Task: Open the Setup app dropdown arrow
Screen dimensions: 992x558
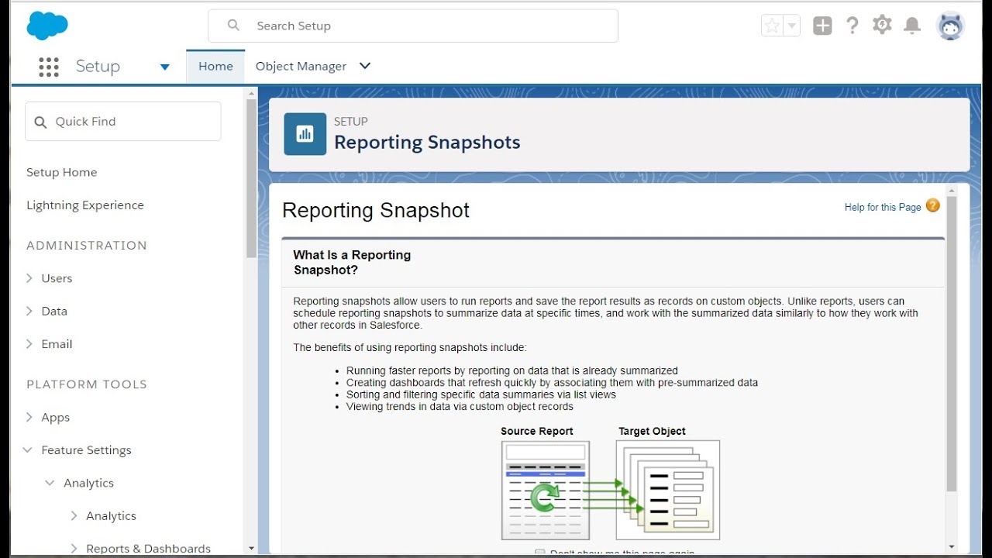Action: 164,67
